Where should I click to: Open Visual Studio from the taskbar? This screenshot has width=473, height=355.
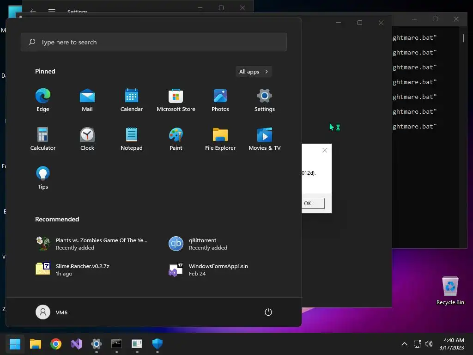click(76, 344)
